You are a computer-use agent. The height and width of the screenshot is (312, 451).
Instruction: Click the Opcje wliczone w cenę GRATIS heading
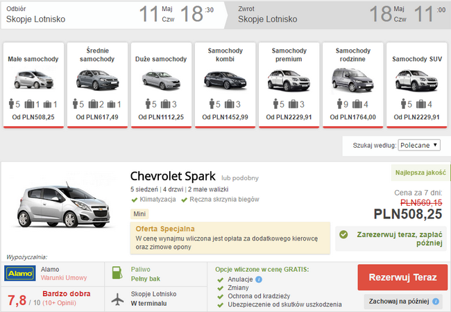[x=262, y=270]
